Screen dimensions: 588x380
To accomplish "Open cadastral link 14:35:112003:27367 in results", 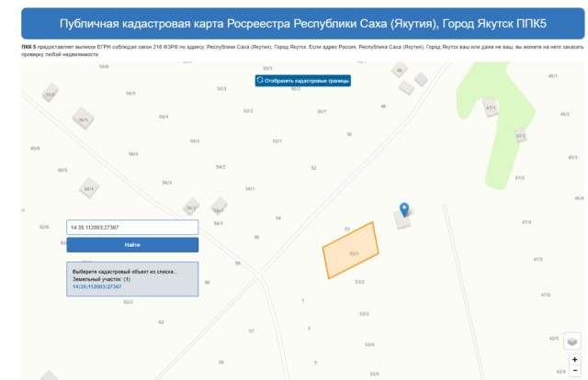I will (x=96, y=286).
